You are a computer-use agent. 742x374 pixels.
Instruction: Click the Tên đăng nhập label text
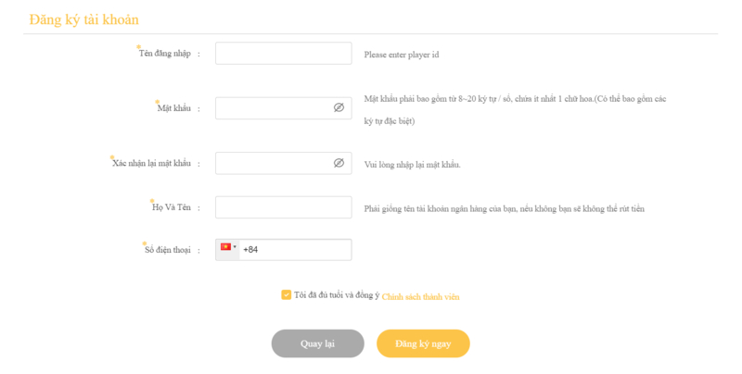coord(165,54)
